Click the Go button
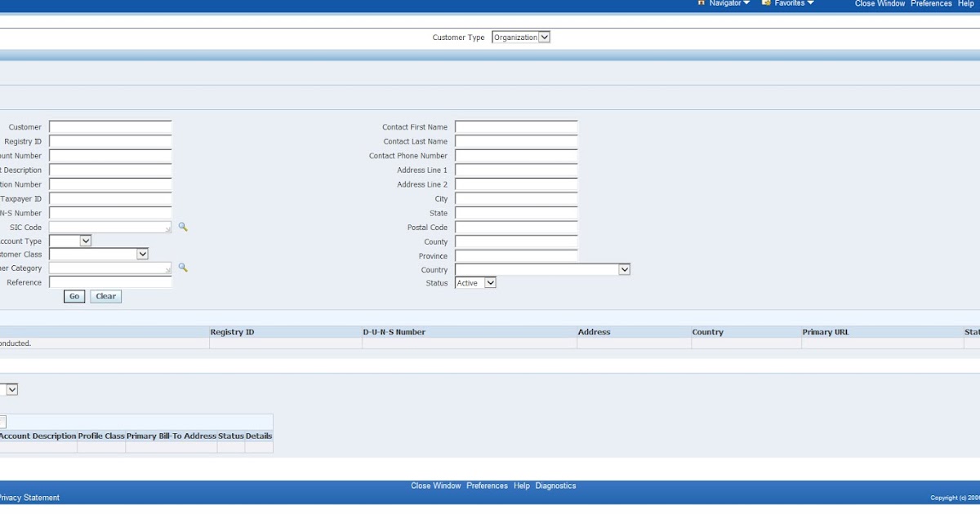Image resolution: width=980 pixels, height=514 pixels. pos(73,296)
